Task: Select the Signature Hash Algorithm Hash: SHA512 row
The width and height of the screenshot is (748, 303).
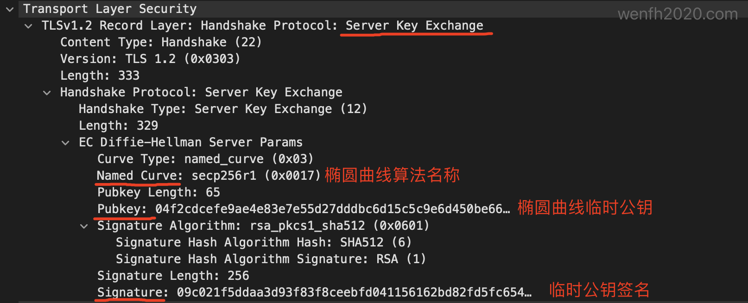Action: (263, 242)
